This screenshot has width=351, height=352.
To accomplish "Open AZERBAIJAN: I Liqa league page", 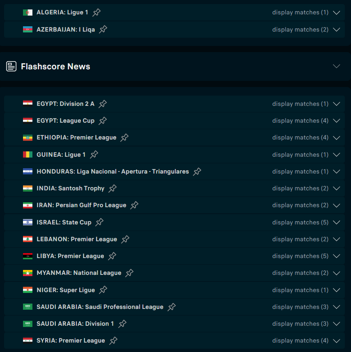I will point(66,30).
